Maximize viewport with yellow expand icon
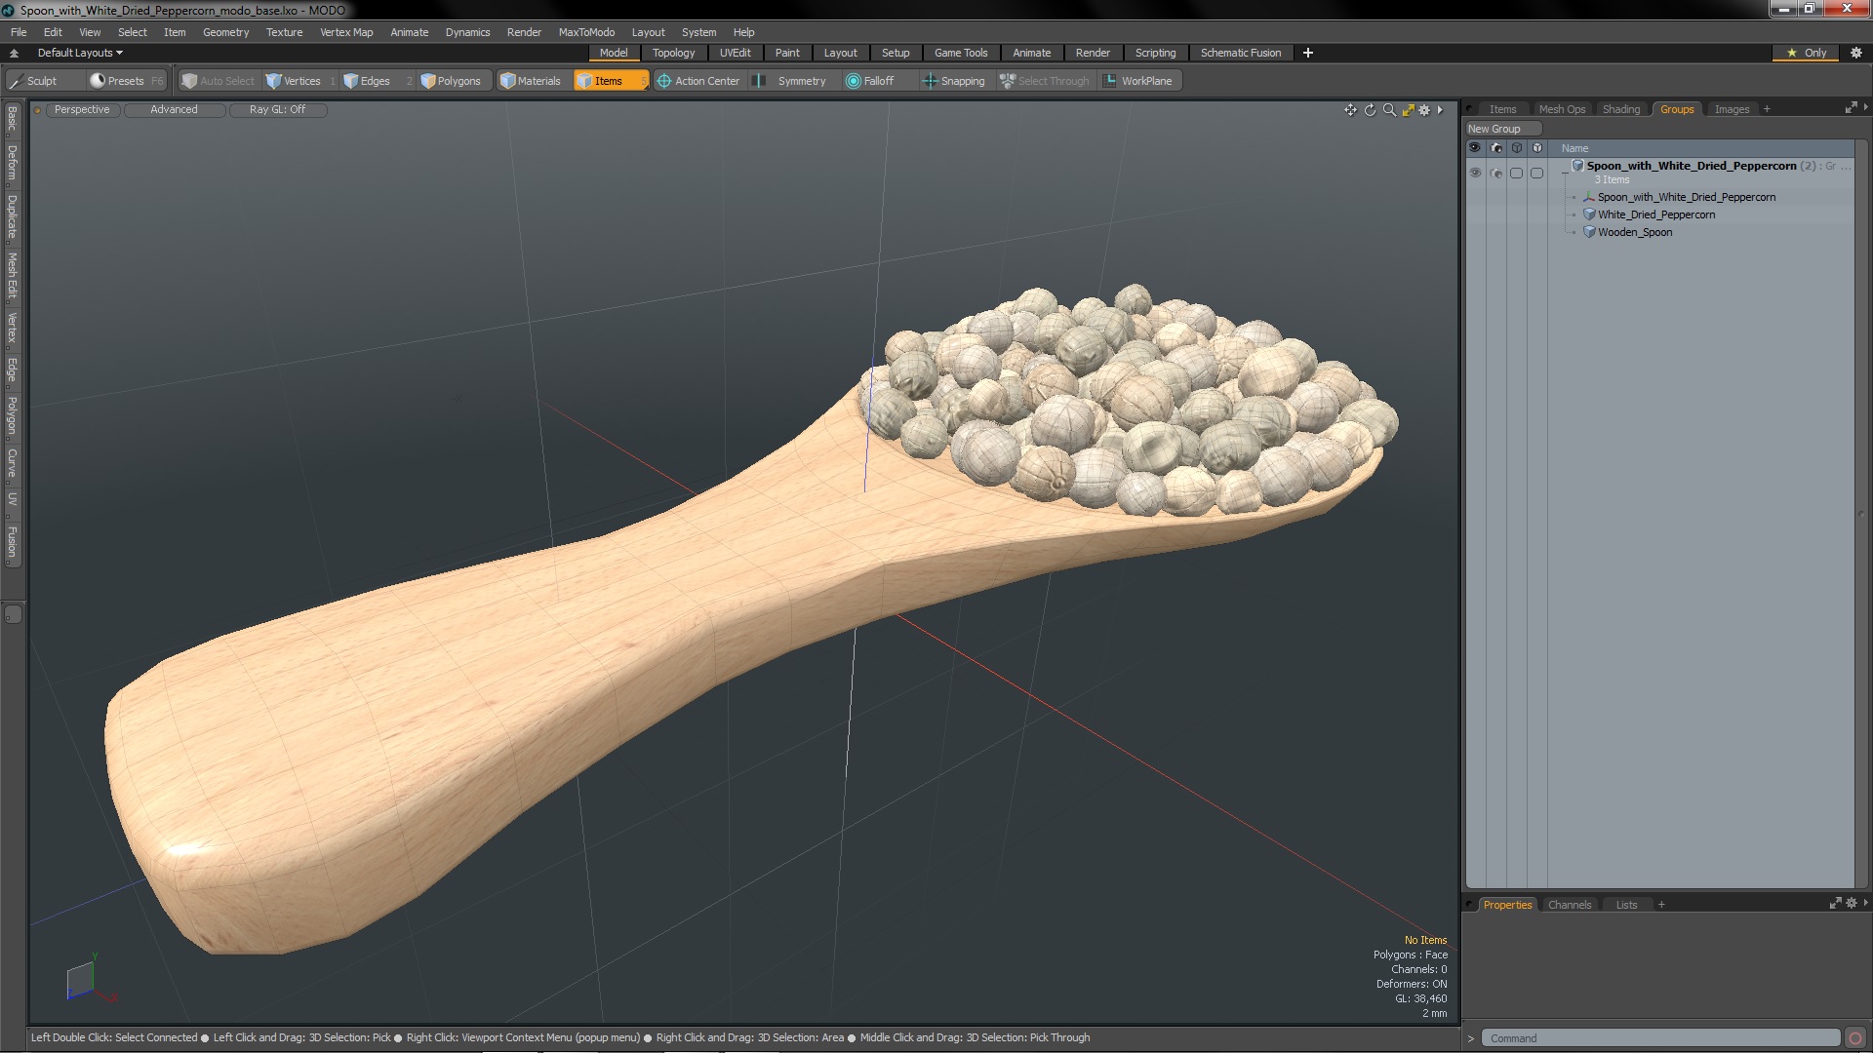The image size is (1873, 1053). (x=1408, y=110)
